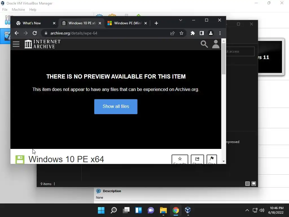The height and width of the screenshot is (217, 289).
Task: Open VirtualBox Help menu
Action: 33,10
